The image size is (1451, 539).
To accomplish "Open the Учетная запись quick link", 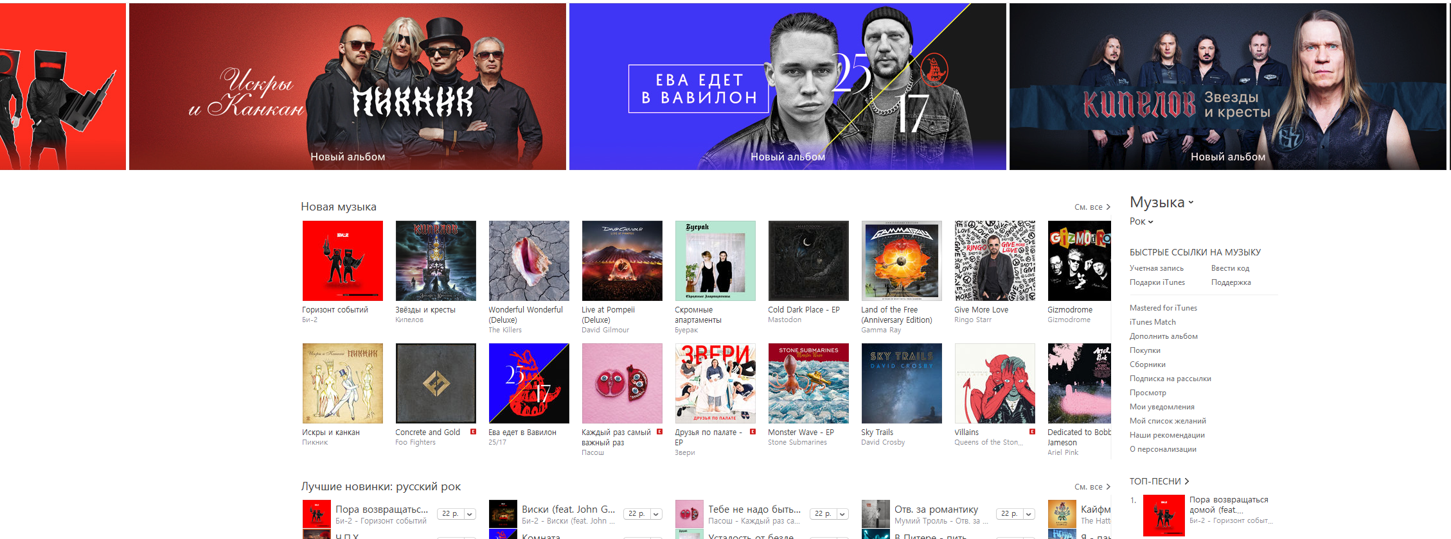I will [1156, 268].
